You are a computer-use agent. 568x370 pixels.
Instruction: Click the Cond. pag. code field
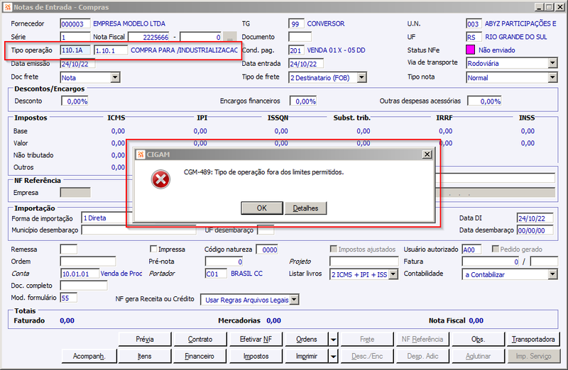point(296,50)
